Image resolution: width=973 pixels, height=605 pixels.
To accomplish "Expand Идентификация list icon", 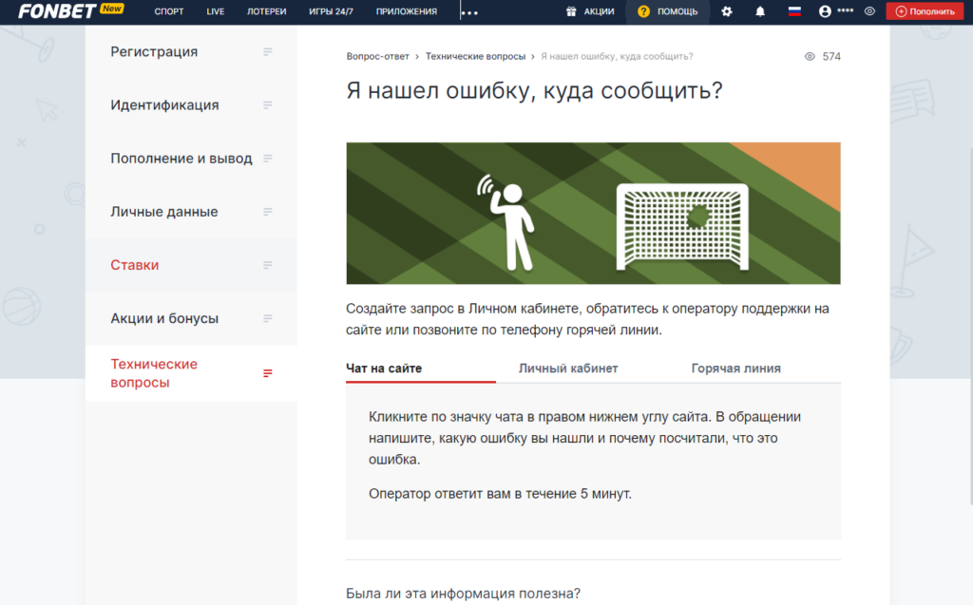I will coord(267,104).
